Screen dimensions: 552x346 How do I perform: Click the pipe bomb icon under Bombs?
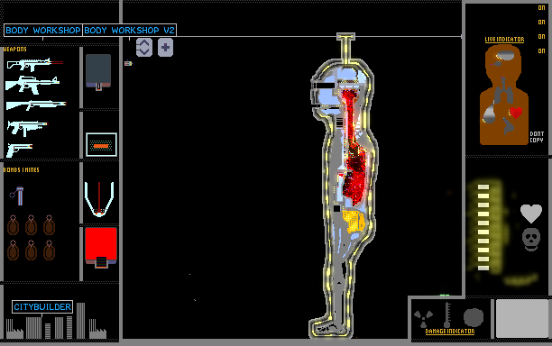pos(17,196)
